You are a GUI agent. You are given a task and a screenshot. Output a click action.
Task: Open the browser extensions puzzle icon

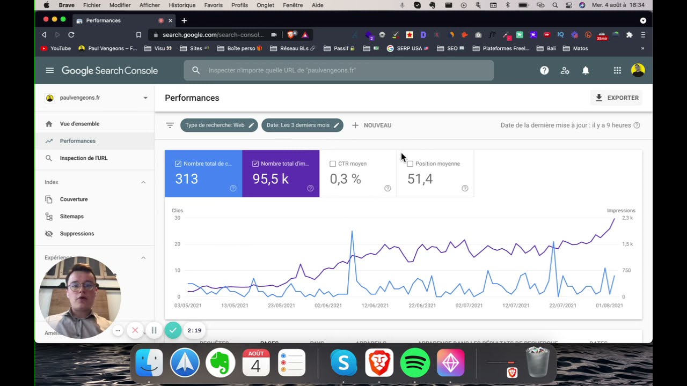pos(629,35)
